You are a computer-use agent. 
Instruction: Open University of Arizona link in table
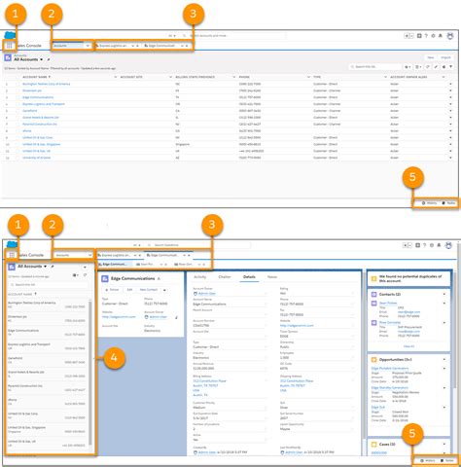[37, 158]
